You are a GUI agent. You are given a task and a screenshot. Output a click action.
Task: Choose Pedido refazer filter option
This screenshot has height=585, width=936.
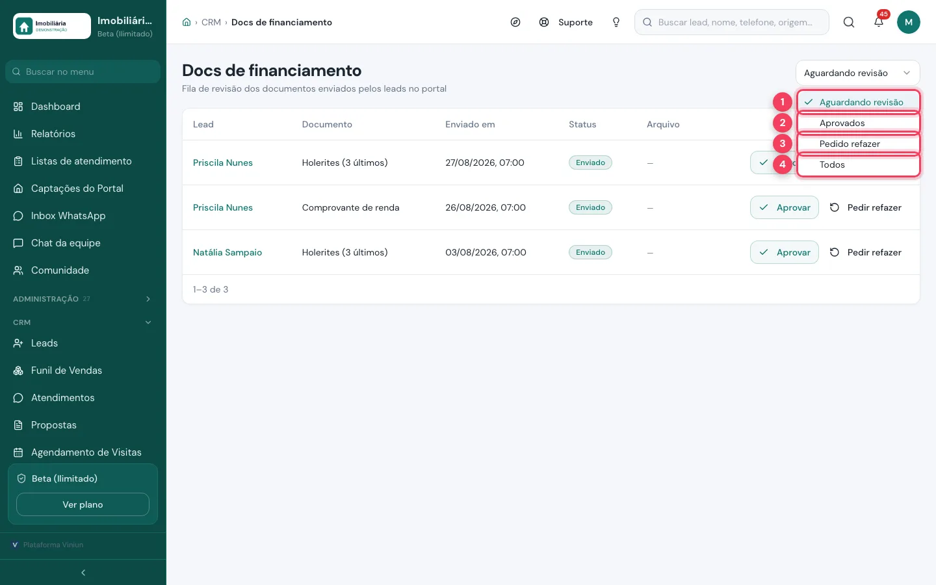858,144
